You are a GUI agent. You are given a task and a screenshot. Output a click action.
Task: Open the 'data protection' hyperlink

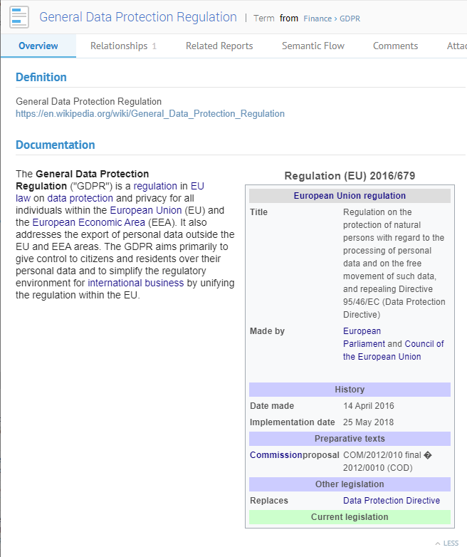(80, 198)
